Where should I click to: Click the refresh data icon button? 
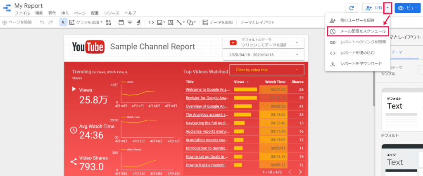351,8
